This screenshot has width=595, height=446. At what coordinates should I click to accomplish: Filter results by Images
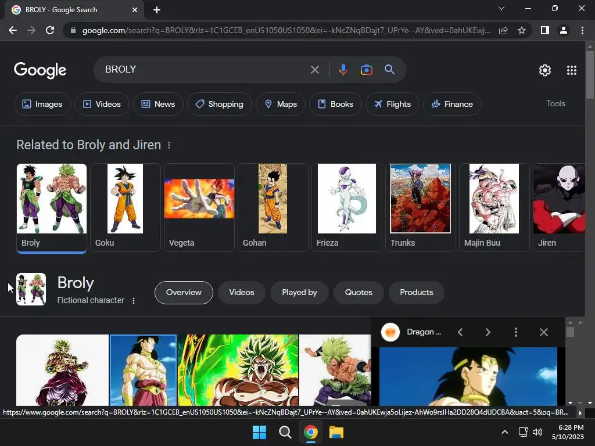coord(42,104)
